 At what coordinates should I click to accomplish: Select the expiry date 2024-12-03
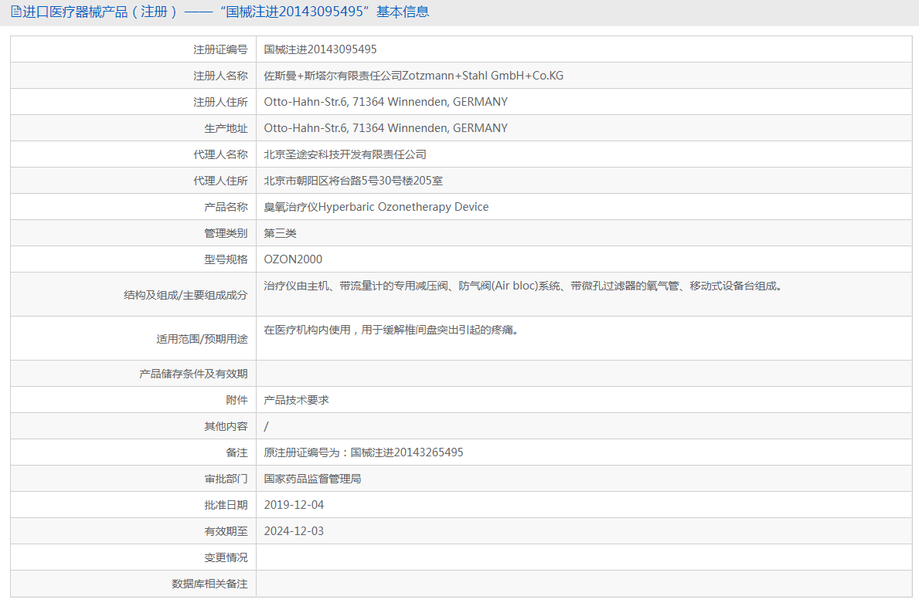tap(293, 530)
